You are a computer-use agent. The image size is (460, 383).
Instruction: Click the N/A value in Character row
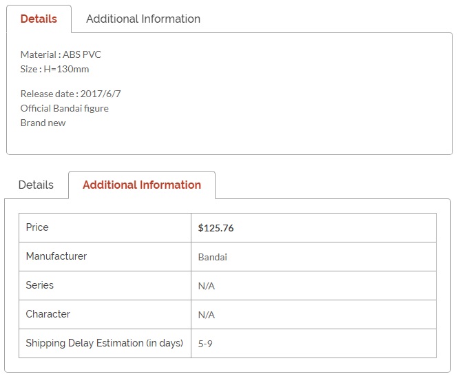[207, 315]
